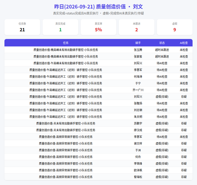Click rider name 谢文祥

138,144
